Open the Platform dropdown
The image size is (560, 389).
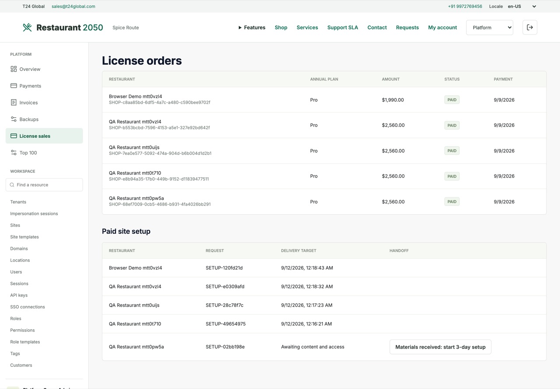tap(490, 28)
